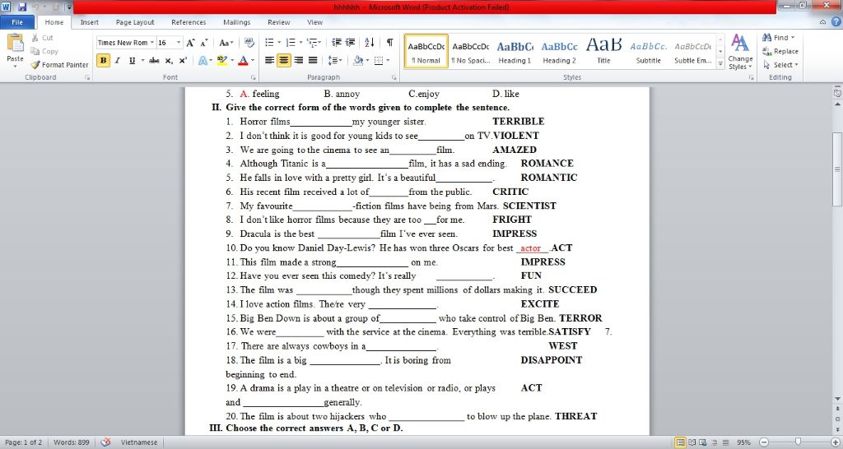
Task: Open the Select dropdown
Action: 780,64
